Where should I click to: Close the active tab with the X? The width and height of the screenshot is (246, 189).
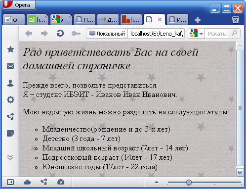pos(160,20)
